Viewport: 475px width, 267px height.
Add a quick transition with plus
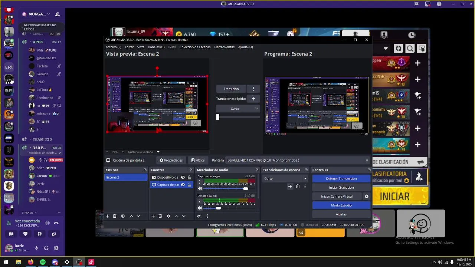point(253,99)
